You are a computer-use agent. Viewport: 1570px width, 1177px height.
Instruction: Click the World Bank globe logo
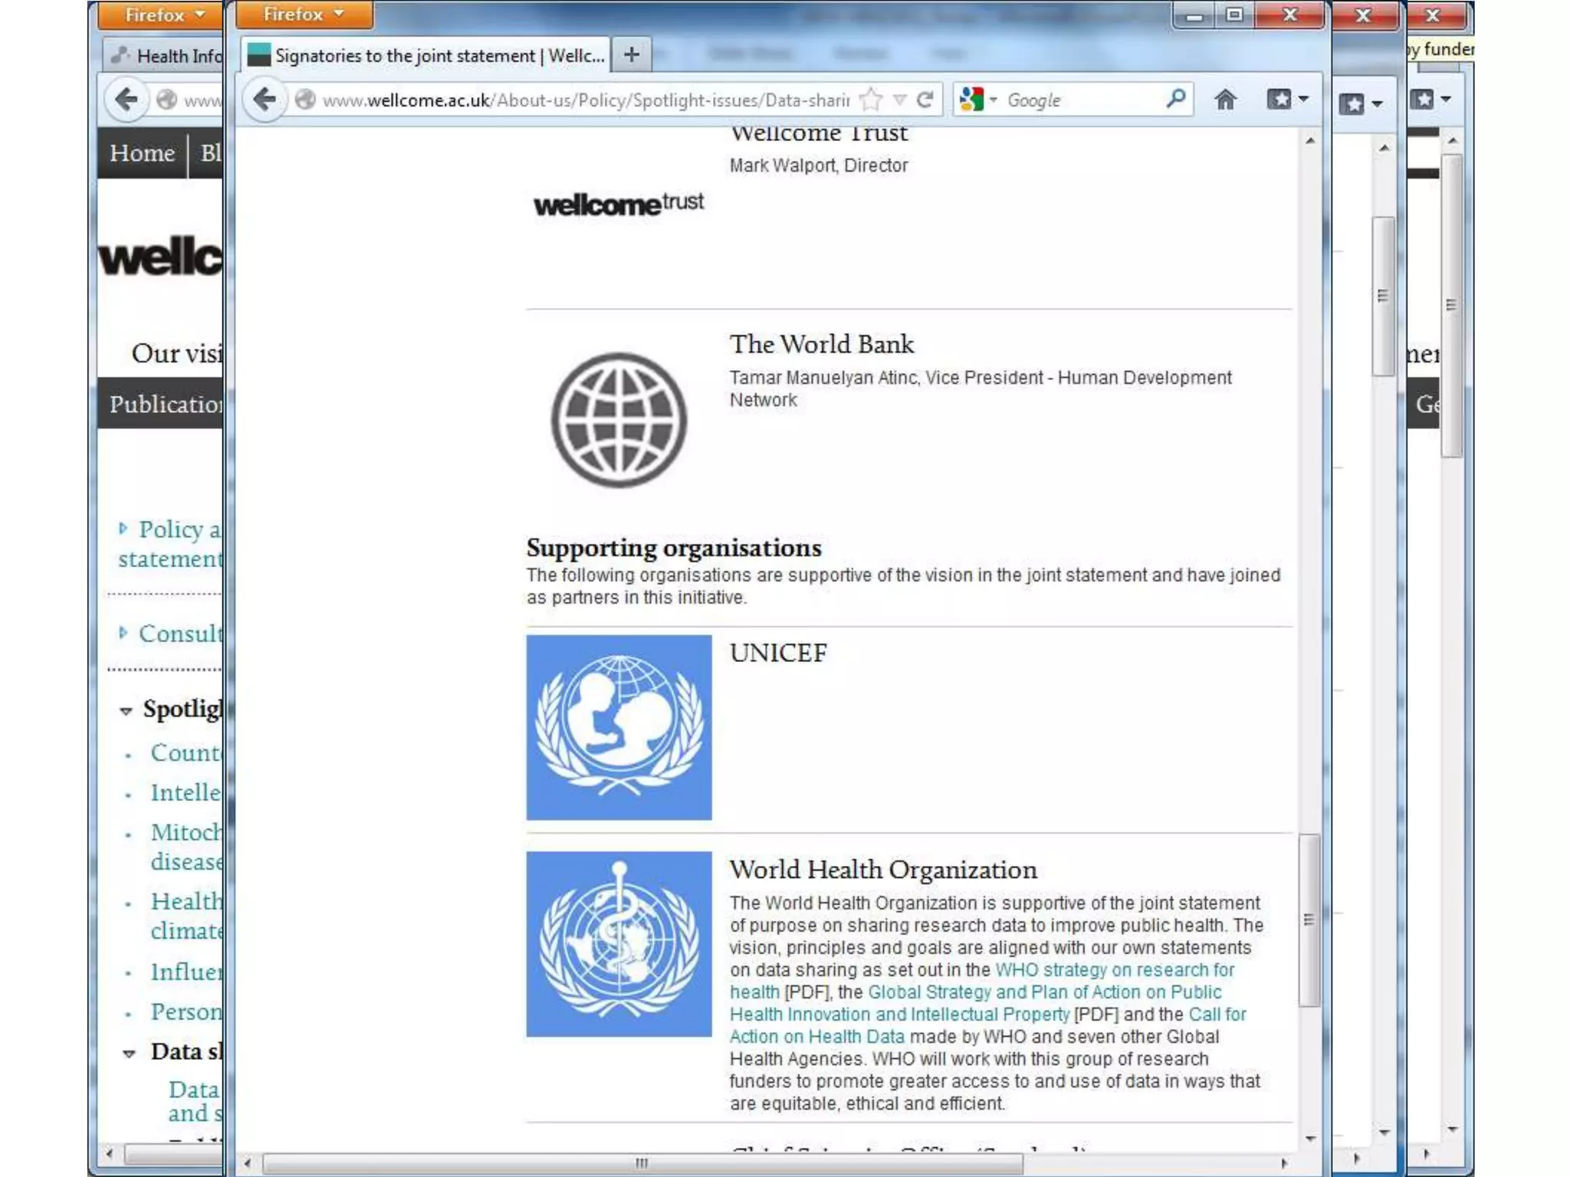click(x=619, y=420)
